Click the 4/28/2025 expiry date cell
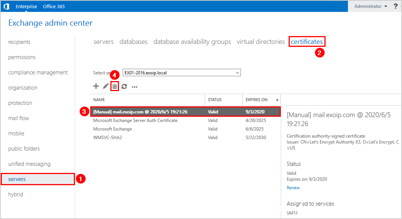This screenshot has width=402, height=219. point(255,120)
